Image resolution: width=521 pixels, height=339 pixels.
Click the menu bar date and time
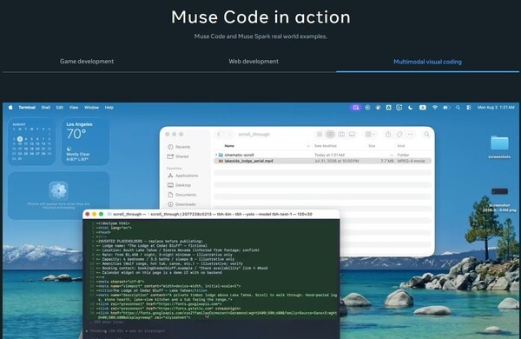(496, 108)
